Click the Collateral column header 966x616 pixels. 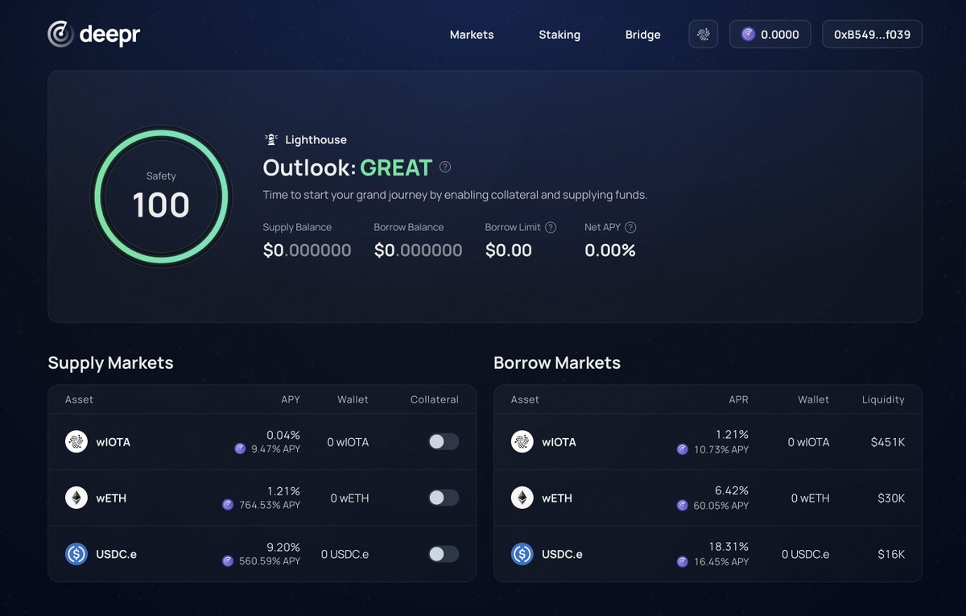point(435,399)
